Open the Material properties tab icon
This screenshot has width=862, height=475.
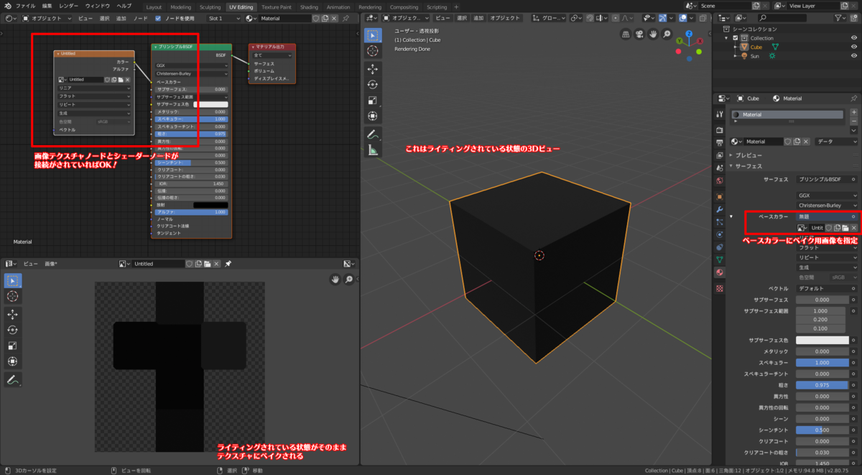[x=720, y=272]
